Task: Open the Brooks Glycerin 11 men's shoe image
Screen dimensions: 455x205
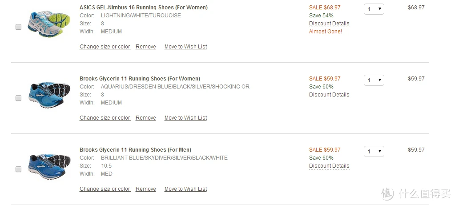Action: click(49, 166)
